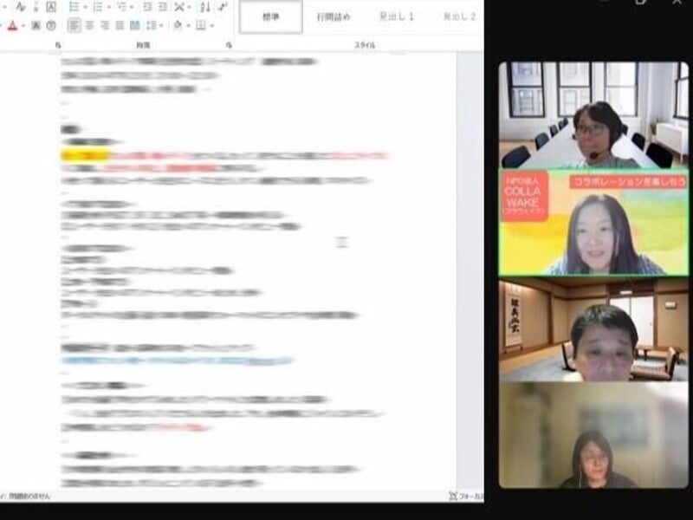693x520 pixels.
Task: Right-align the paragraph text
Action: click(104, 26)
